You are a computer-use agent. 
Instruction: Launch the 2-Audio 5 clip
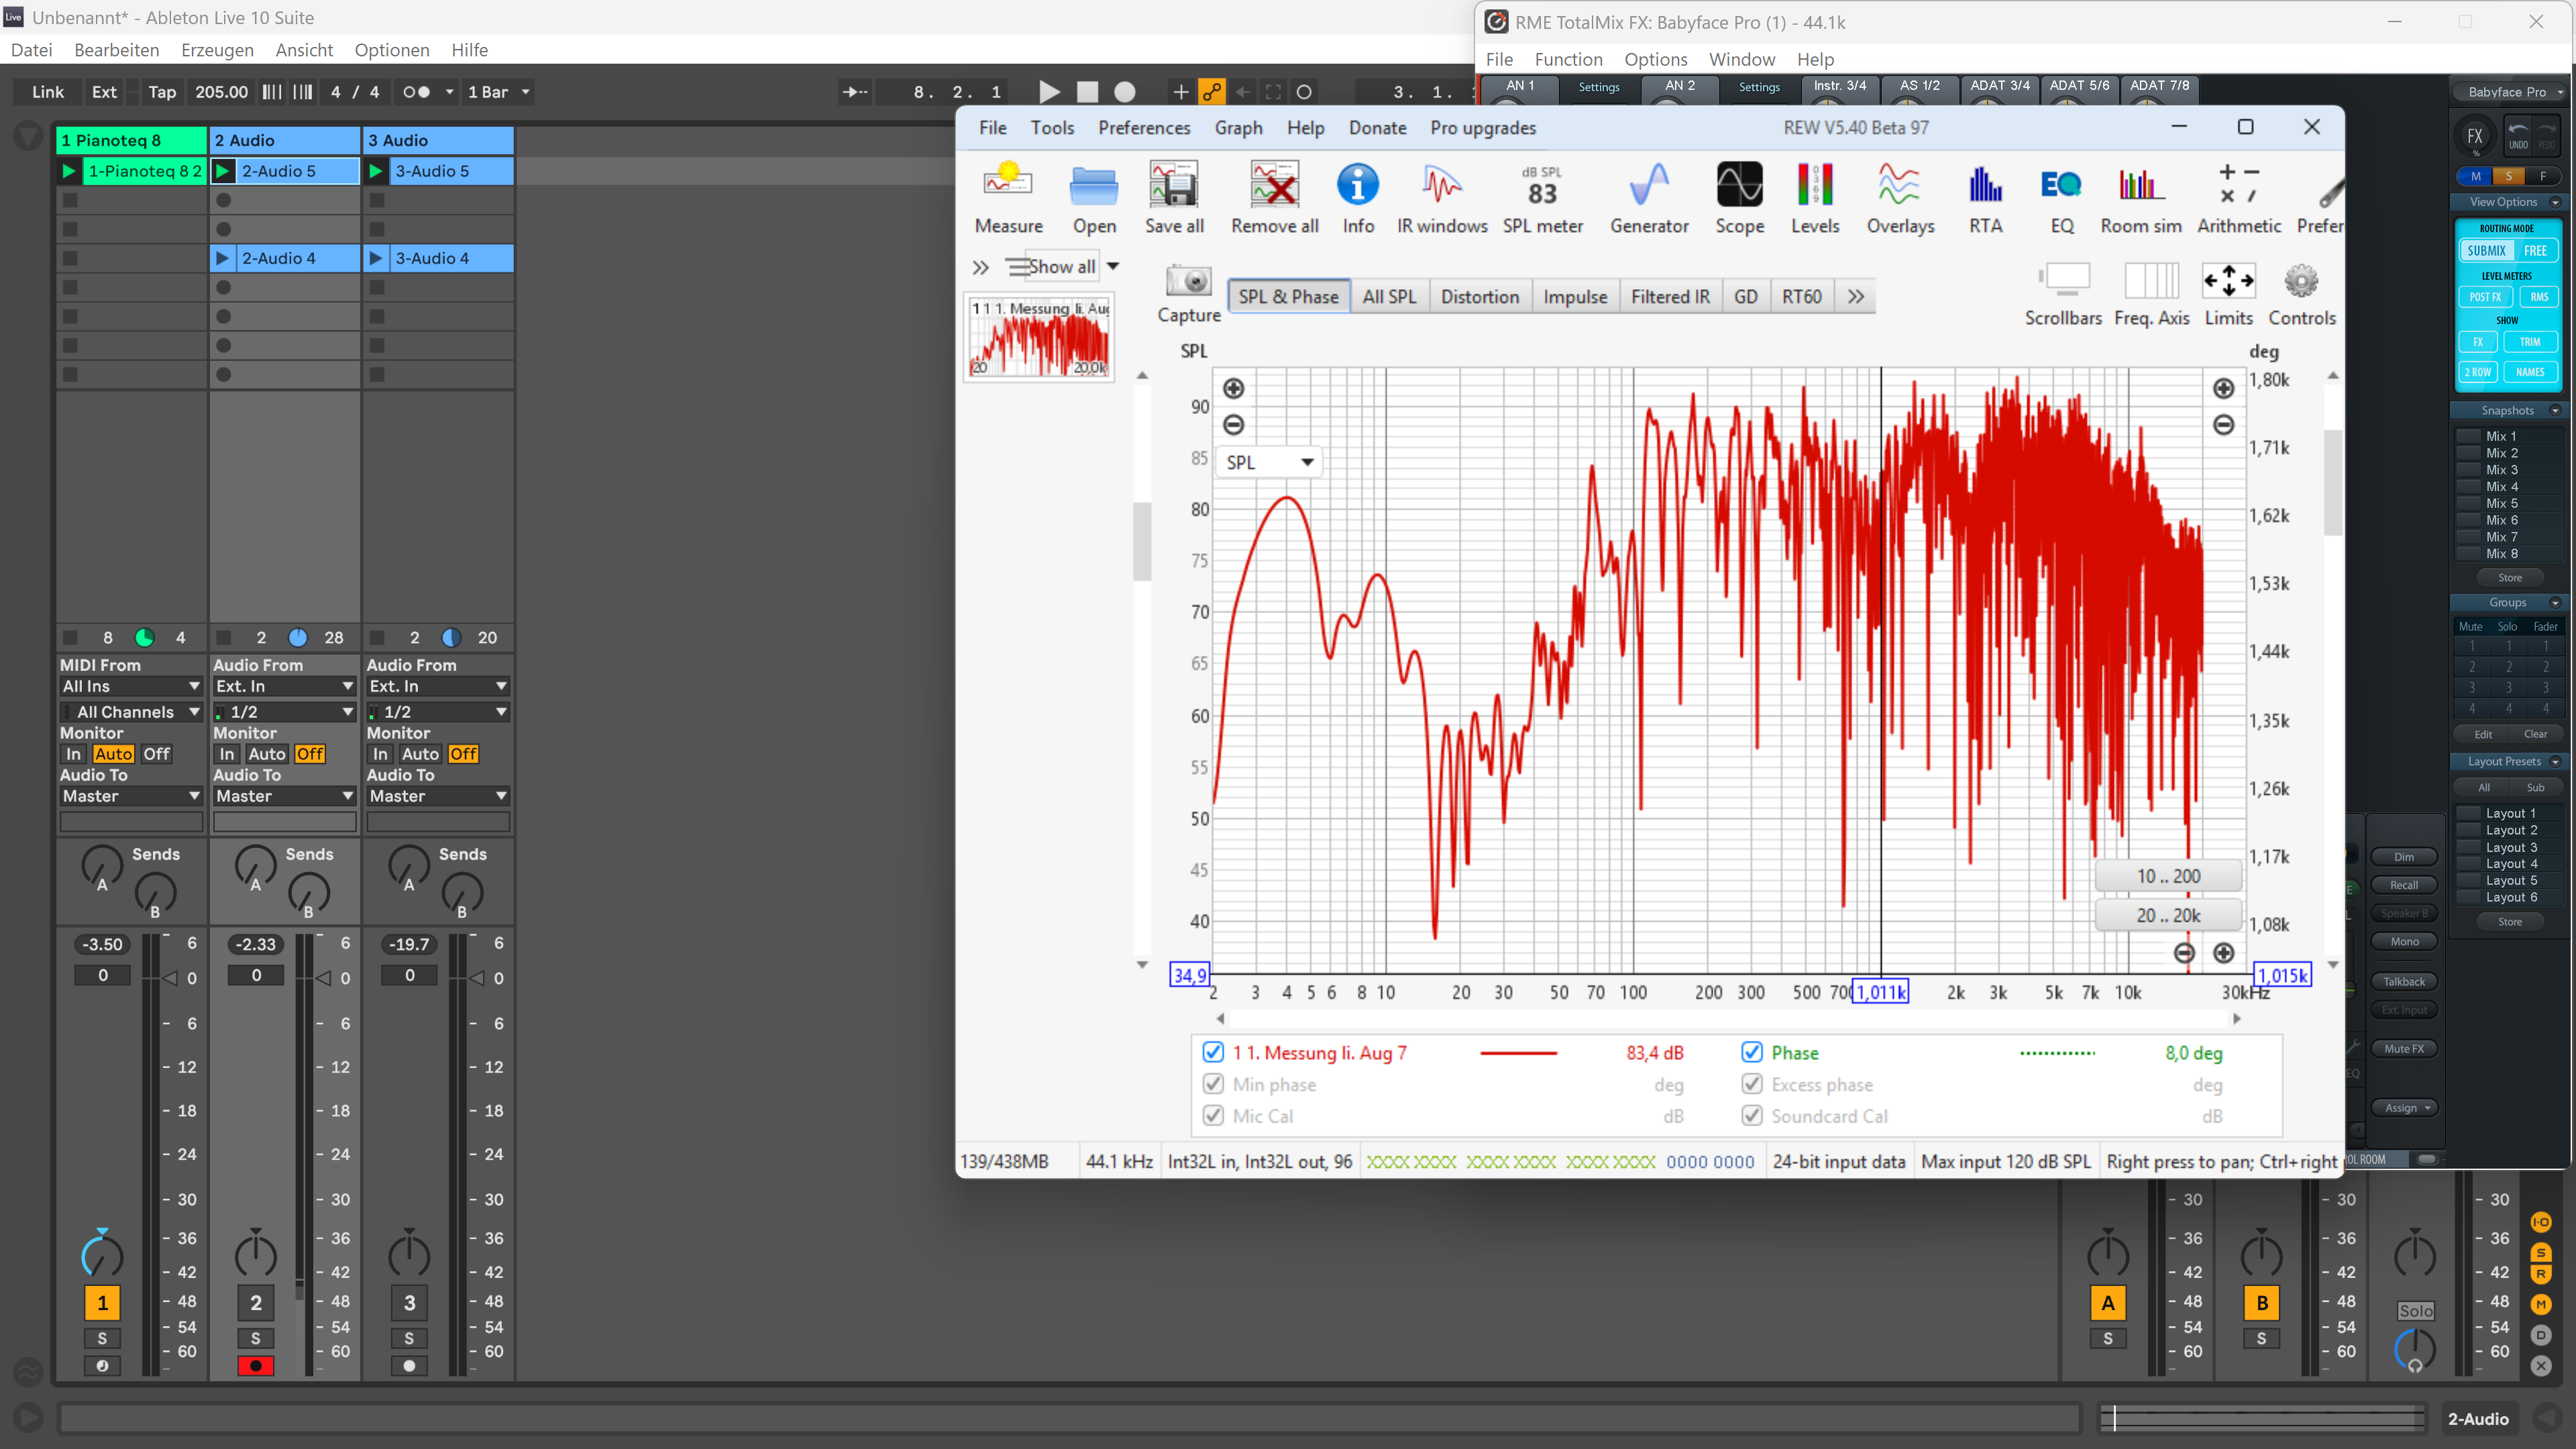pyautogui.click(x=223, y=171)
